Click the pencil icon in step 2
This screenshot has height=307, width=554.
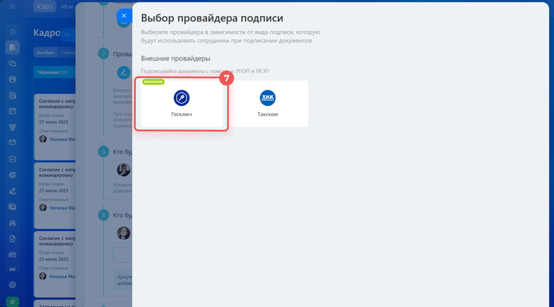click(x=124, y=72)
